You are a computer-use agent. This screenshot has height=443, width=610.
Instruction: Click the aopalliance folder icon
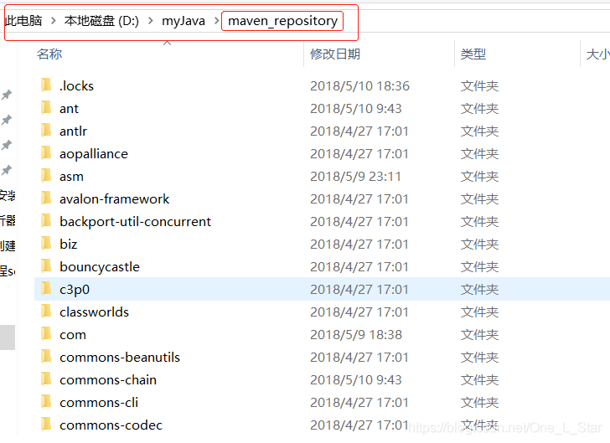click(x=46, y=152)
